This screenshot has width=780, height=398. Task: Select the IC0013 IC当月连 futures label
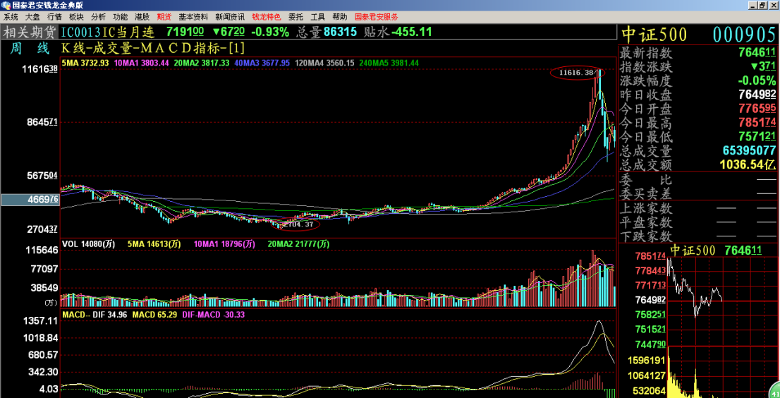pyautogui.click(x=107, y=33)
